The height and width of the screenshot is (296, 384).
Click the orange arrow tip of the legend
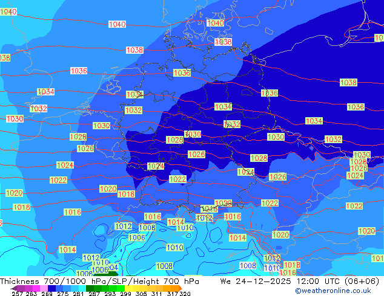coord(180,288)
